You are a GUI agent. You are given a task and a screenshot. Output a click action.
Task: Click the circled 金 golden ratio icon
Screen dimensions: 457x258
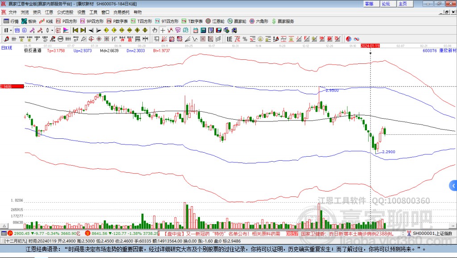click(260, 39)
